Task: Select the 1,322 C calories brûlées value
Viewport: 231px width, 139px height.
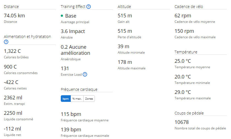Action: (x=12, y=51)
